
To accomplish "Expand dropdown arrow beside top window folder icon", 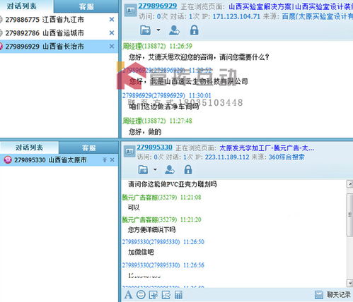I will (158, 30).
